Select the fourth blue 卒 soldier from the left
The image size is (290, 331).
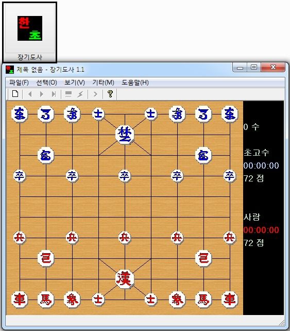click(177, 176)
